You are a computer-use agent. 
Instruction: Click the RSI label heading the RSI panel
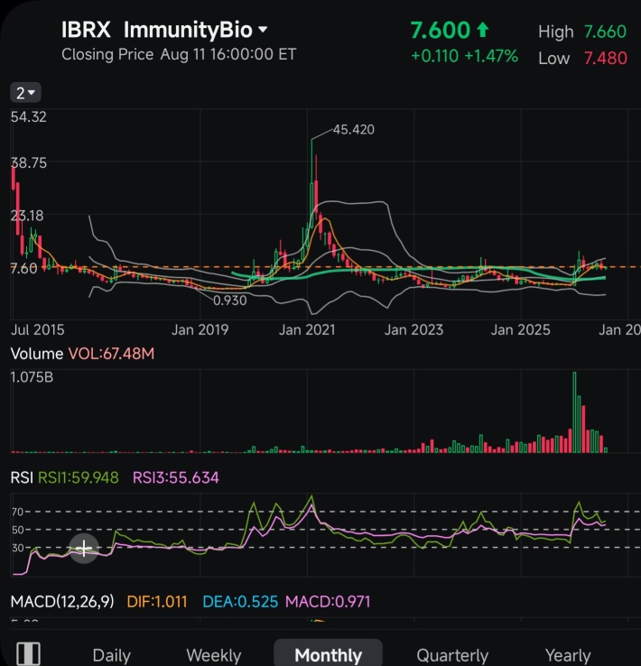[x=22, y=477]
